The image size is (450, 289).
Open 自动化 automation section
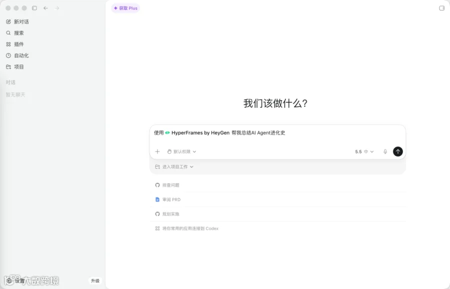pyautogui.click(x=17, y=56)
